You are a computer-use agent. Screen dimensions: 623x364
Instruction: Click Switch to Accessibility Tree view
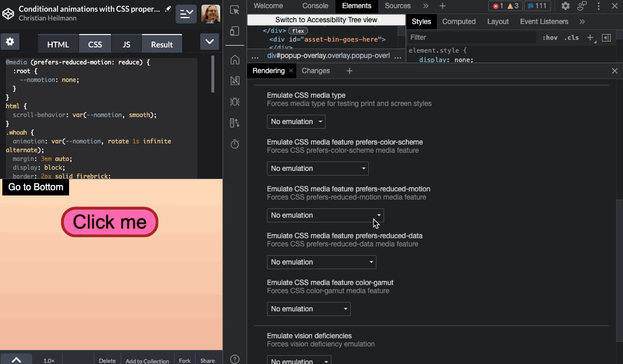(326, 20)
